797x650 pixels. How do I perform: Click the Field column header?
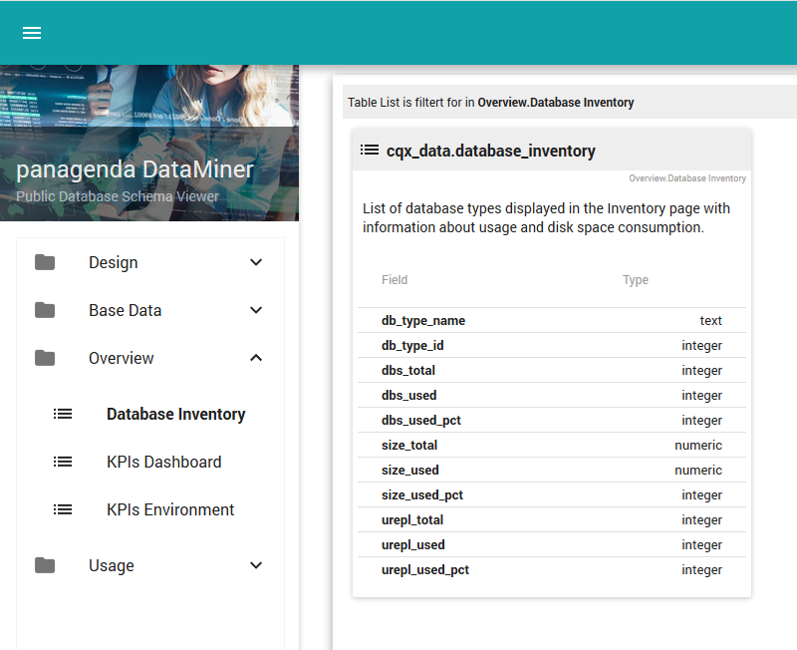[x=395, y=280]
